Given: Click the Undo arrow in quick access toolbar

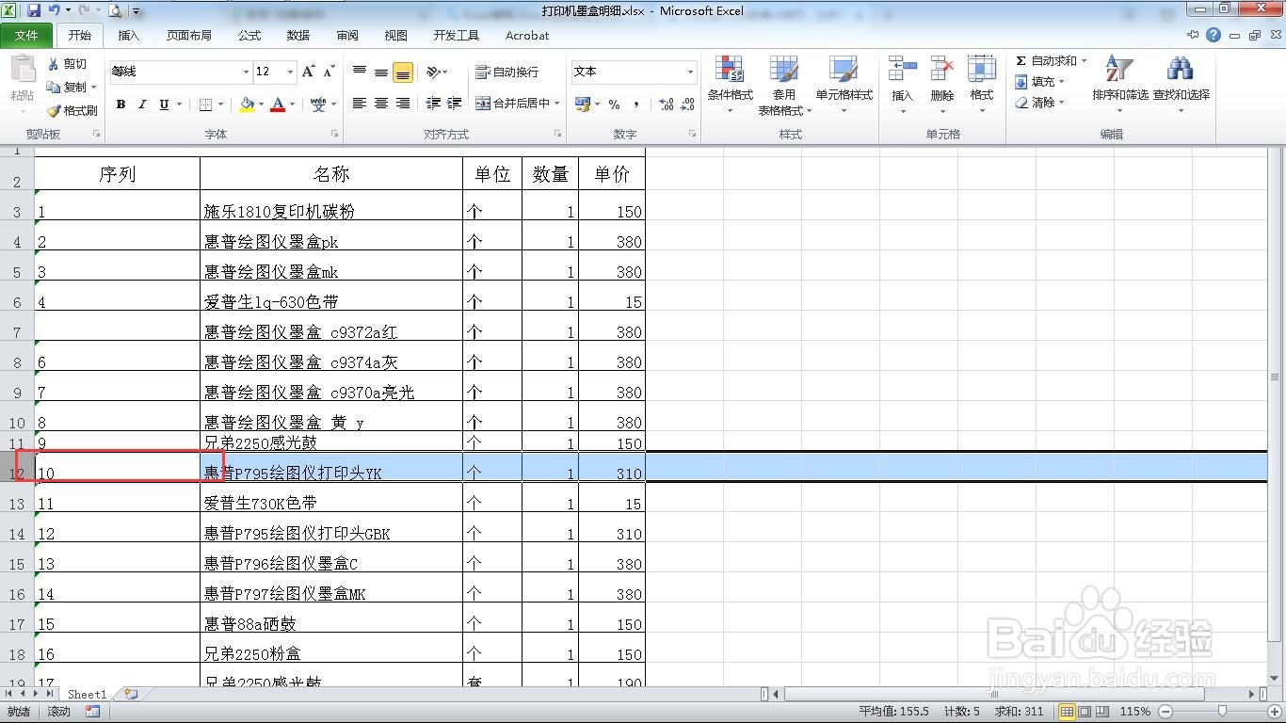Looking at the screenshot, I should 55,11.
